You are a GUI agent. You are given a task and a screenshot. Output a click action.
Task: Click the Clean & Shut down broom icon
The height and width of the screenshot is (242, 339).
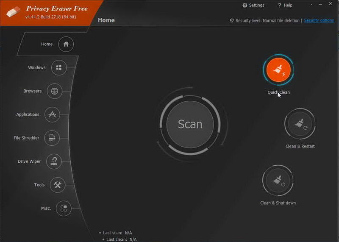tap(278, 181)
